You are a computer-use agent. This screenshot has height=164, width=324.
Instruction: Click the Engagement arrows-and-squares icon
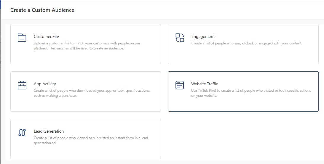pos(180,38)
